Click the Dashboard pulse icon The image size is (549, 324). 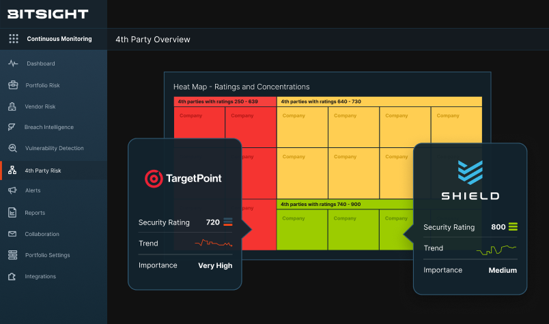pos(13,63)
